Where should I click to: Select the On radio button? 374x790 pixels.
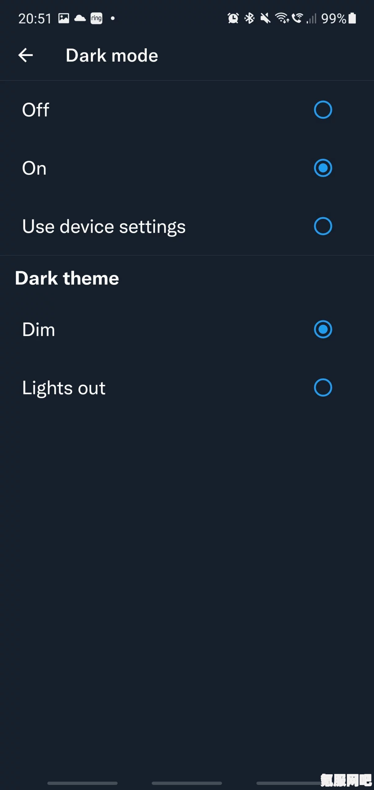(323, 168)
